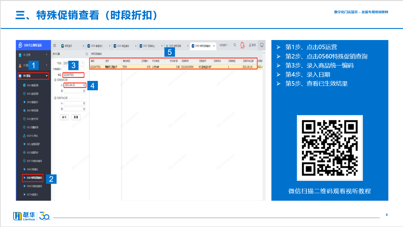Switch to the 0504 普通变价 tab
Image resolution: width=403 pixels, height=227 pixels.
96,46
